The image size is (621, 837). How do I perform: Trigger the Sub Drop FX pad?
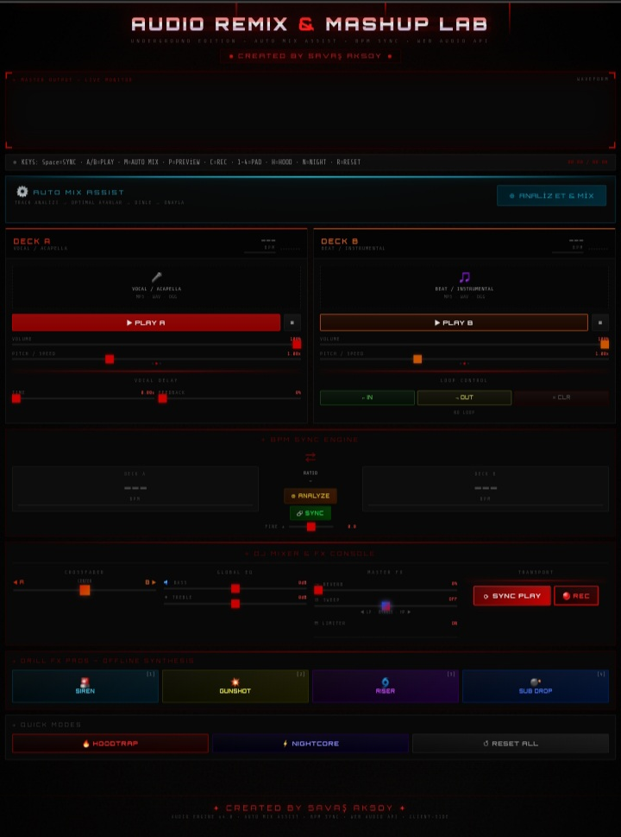535,687
